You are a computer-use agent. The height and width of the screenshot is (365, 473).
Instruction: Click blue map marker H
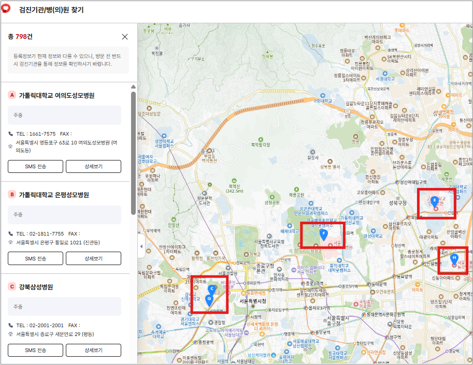[x=454, y=258]
